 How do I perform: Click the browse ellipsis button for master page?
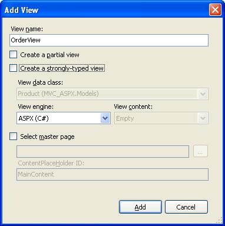pos(200,151)
